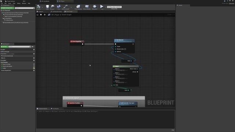Click the Event Graph breadcrumb link
This screenshot has height=132, width=235.
pos(67,15)
